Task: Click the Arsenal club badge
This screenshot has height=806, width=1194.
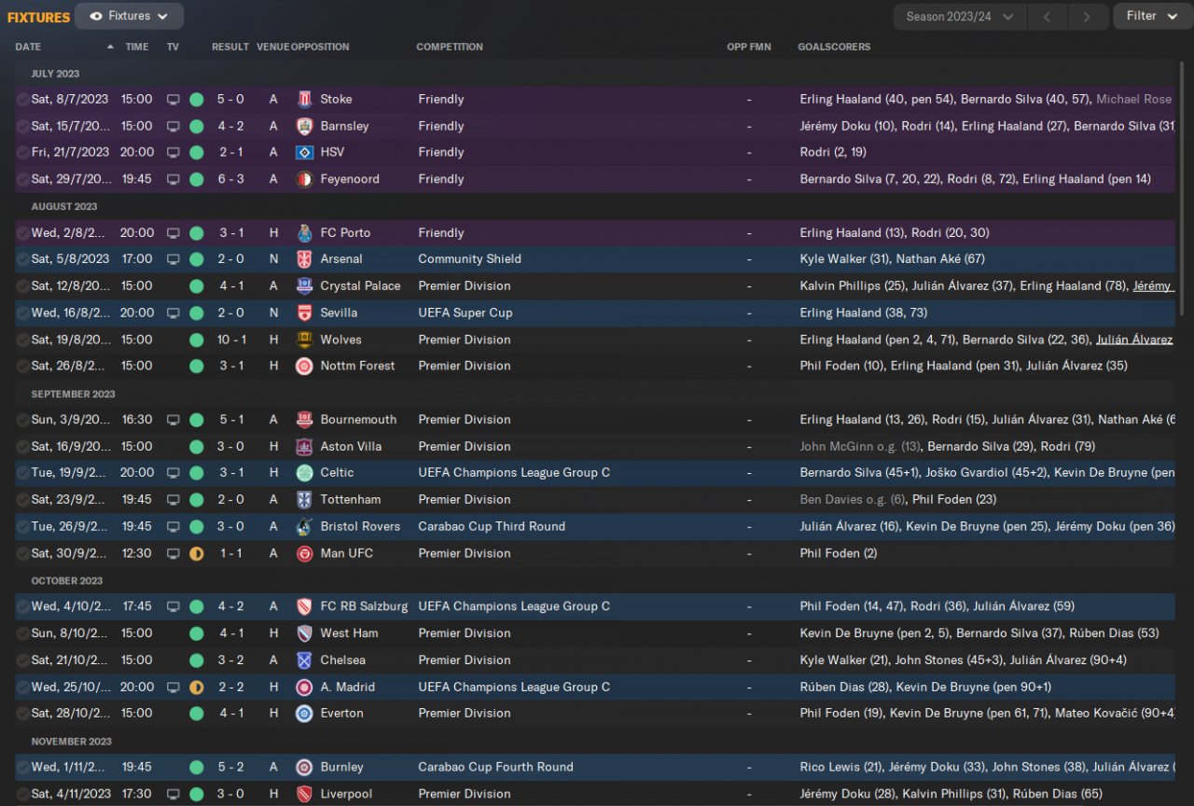Action: (304, 259)
